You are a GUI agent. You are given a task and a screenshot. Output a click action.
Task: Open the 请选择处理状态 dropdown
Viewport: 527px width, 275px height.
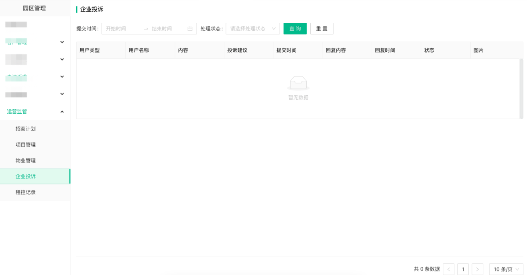click(253, 29)
